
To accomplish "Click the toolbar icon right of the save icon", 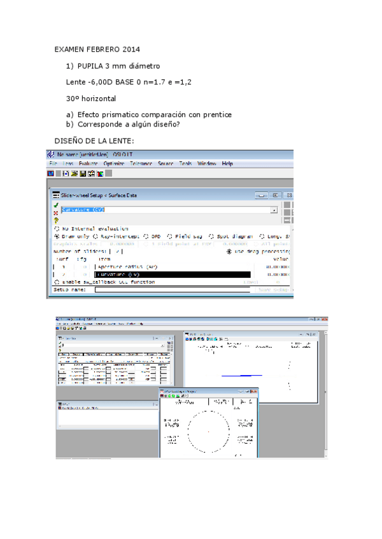I will [91, 174].
